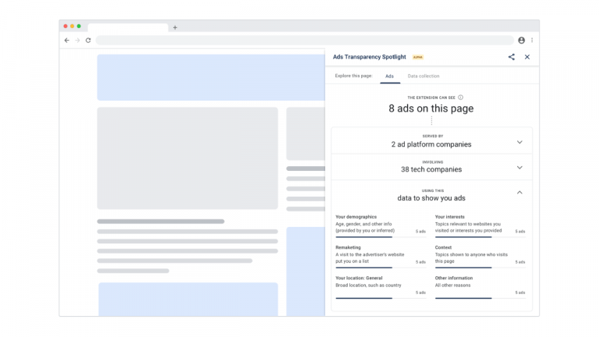Click the top blue banner ad placeholder
This screenshot has height=337, width=599.
pos(211,77)
